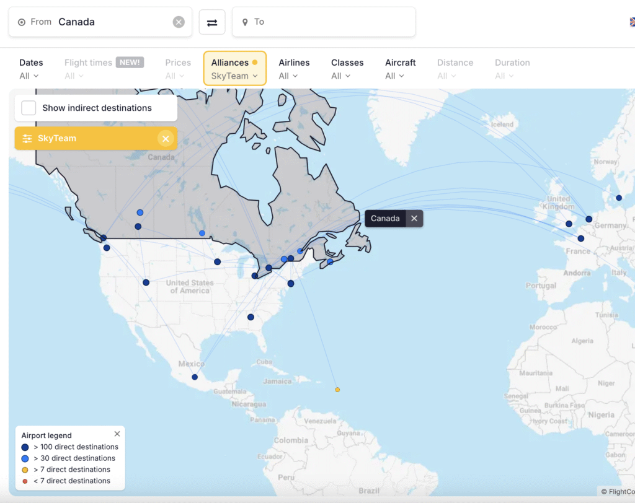Open the Classes filter
Screen dimensions: 635x503
[347, 69]
